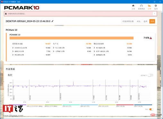Viewport: 163px width, 119px height.
Task: Toggle CPU temperature (°C) legend series
Action: [x=71, y=106]
